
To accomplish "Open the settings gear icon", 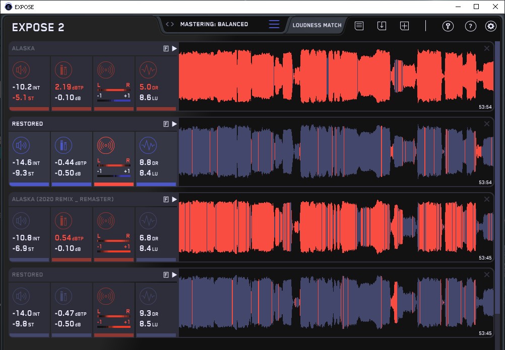I will [x=491, y=26].
